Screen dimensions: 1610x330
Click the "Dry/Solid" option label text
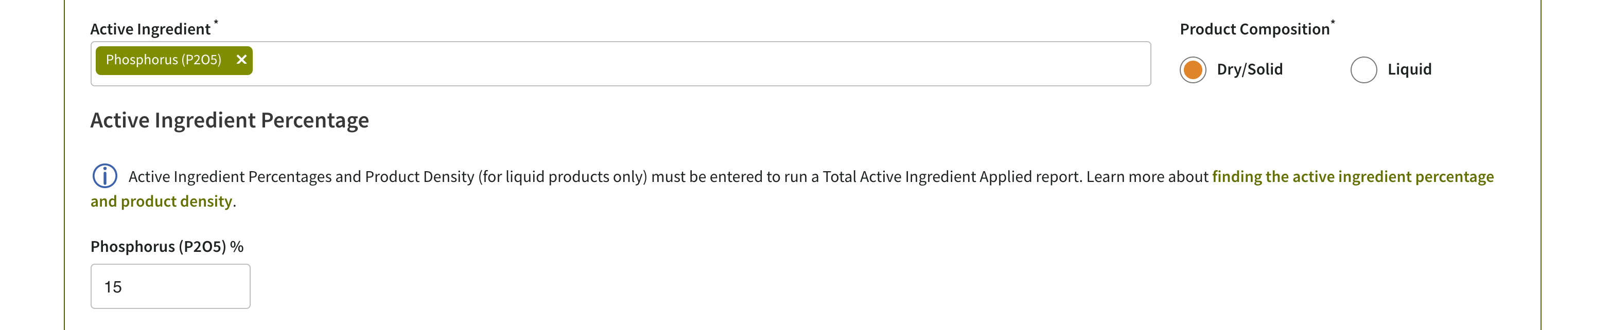1249,69
